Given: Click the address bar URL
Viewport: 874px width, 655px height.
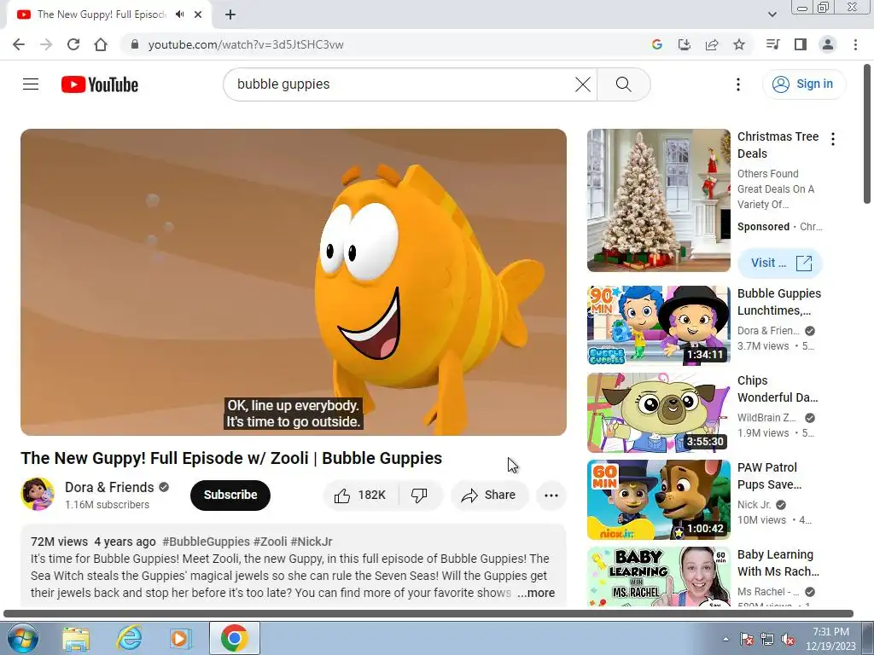Looking at the screenshot, I should click(x=246, y=44).
